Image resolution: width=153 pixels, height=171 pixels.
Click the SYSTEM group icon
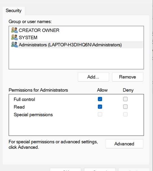pyautogui.click(x=14, y=38)
